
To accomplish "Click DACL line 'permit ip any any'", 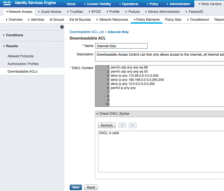I will click(123, 88).
